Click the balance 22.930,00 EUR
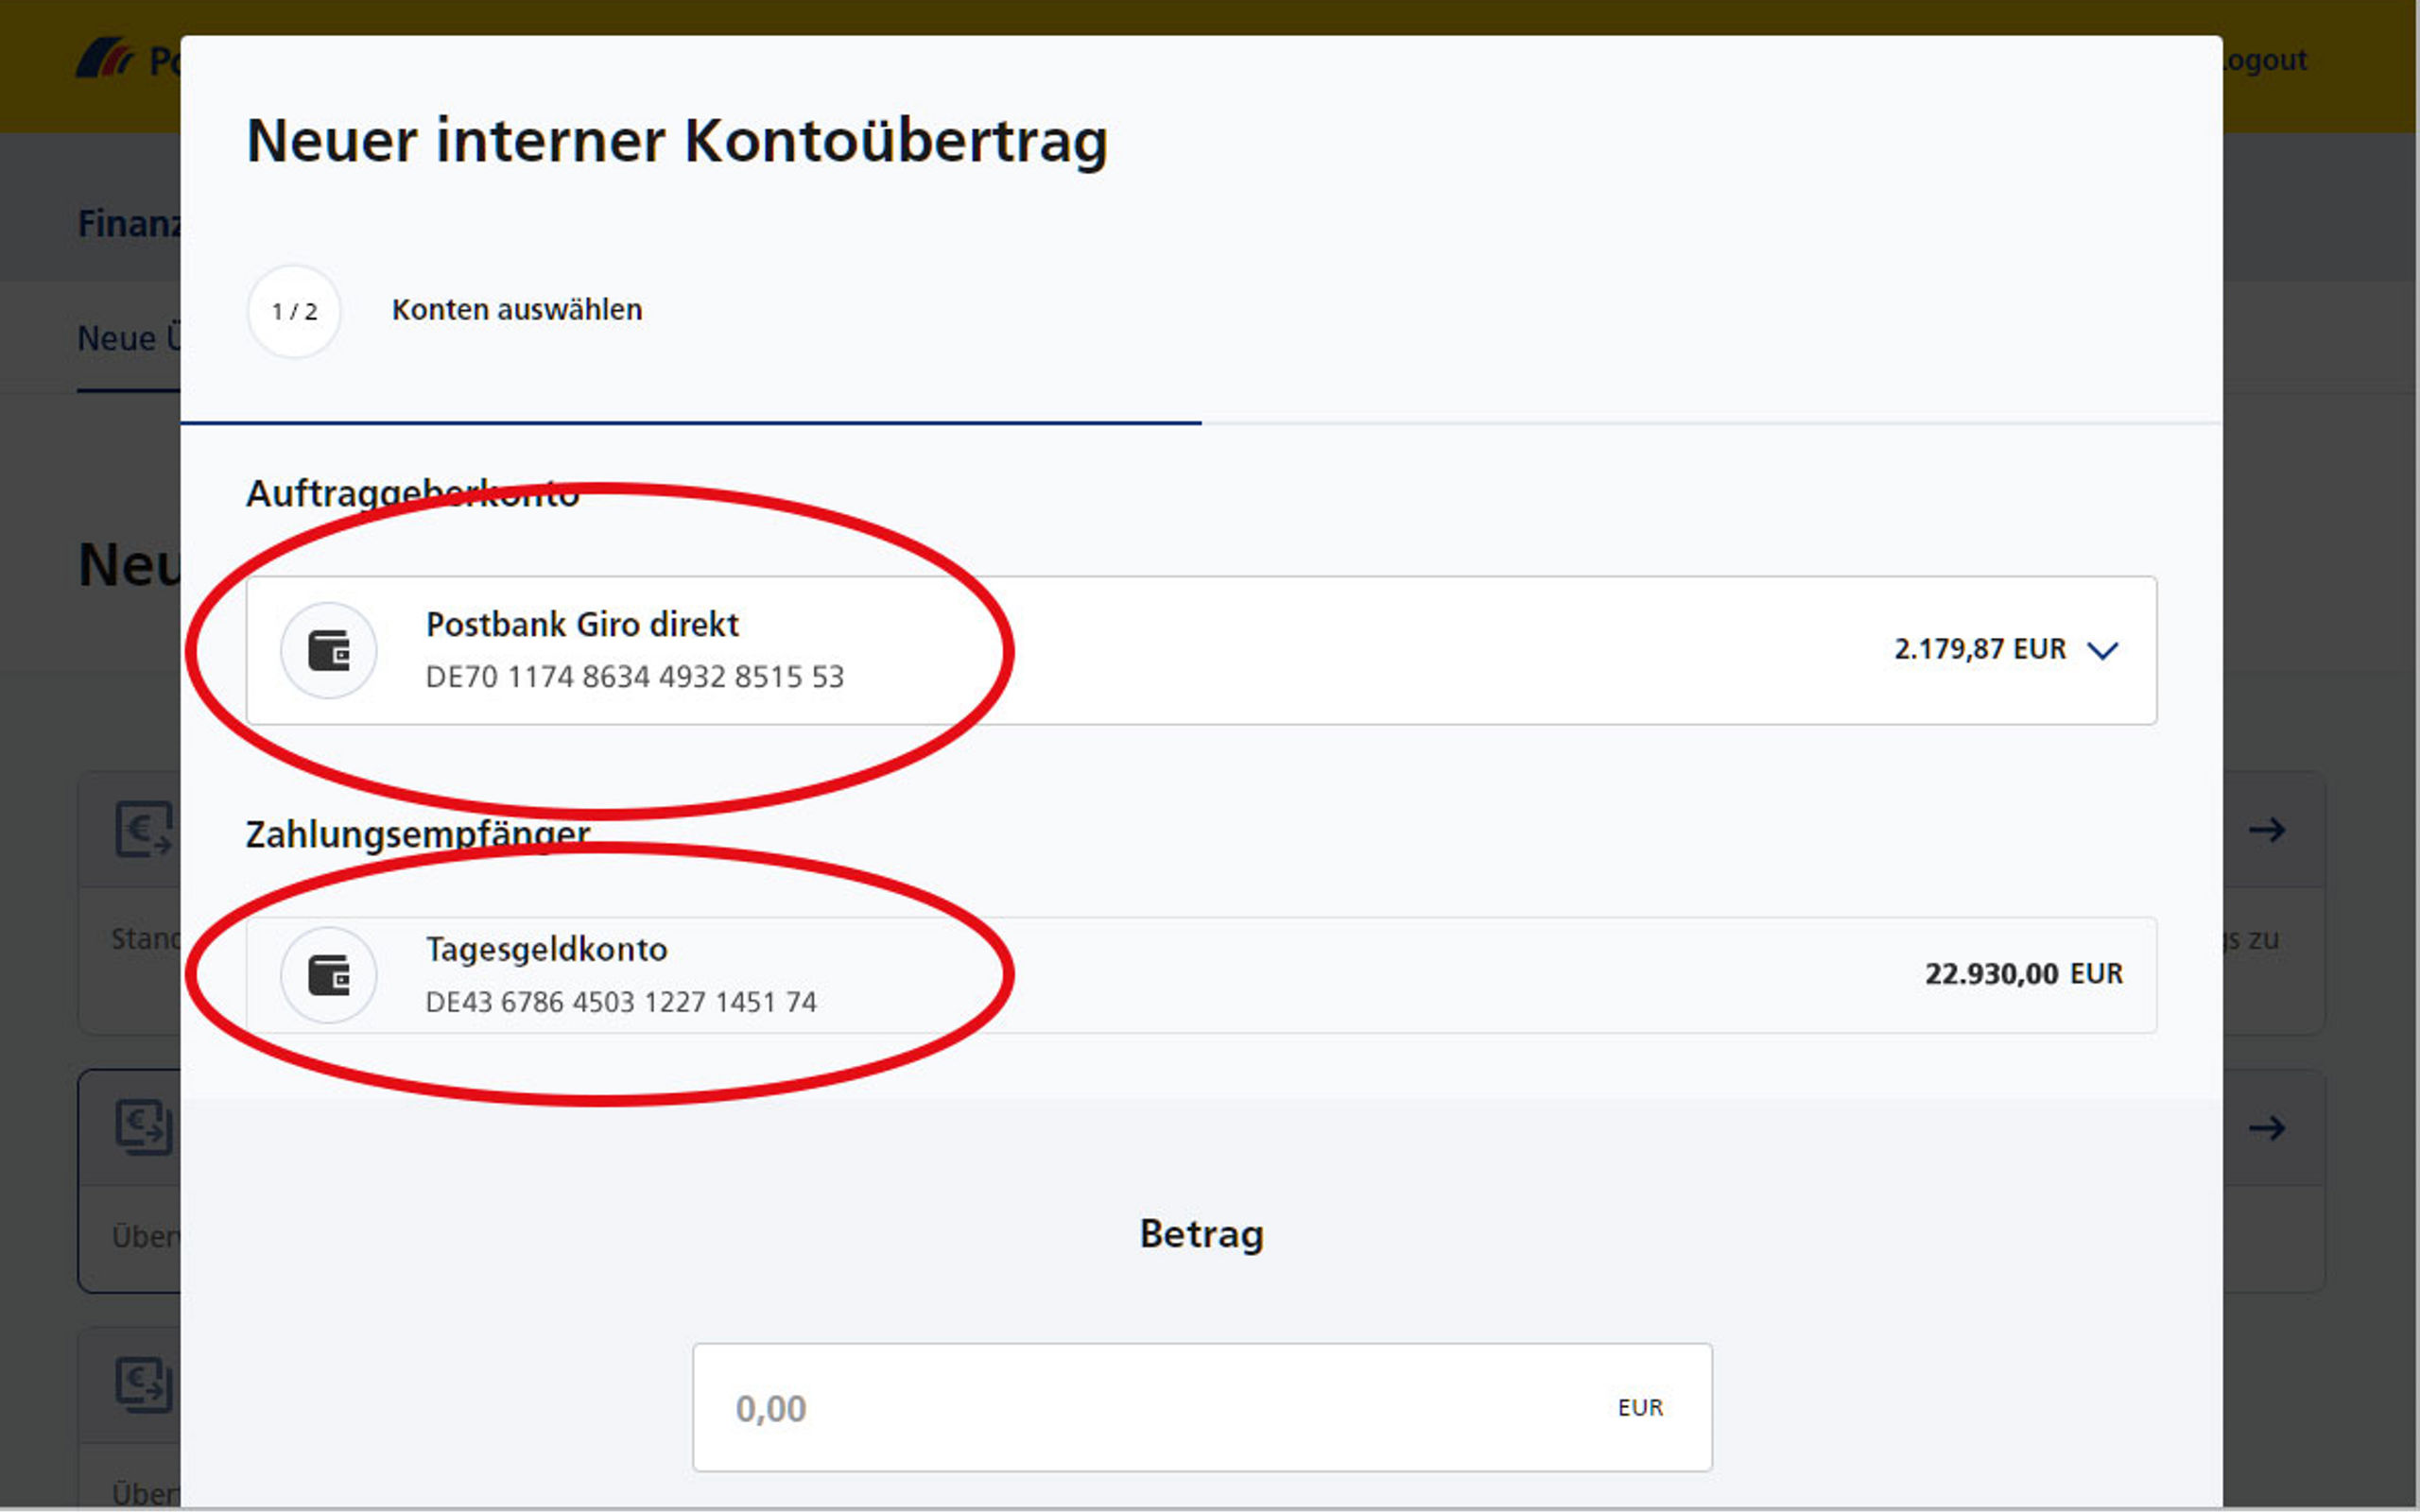The height and width of the screenshot is (1512, 2420). (x=2023, y=974)
